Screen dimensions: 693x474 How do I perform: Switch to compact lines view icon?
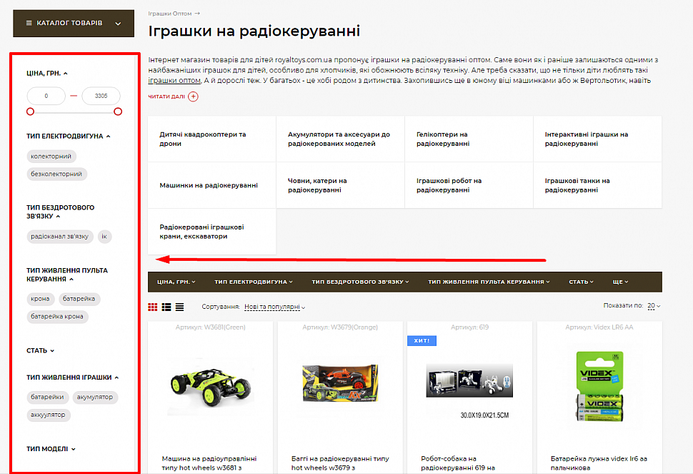(x=179, y=307)
